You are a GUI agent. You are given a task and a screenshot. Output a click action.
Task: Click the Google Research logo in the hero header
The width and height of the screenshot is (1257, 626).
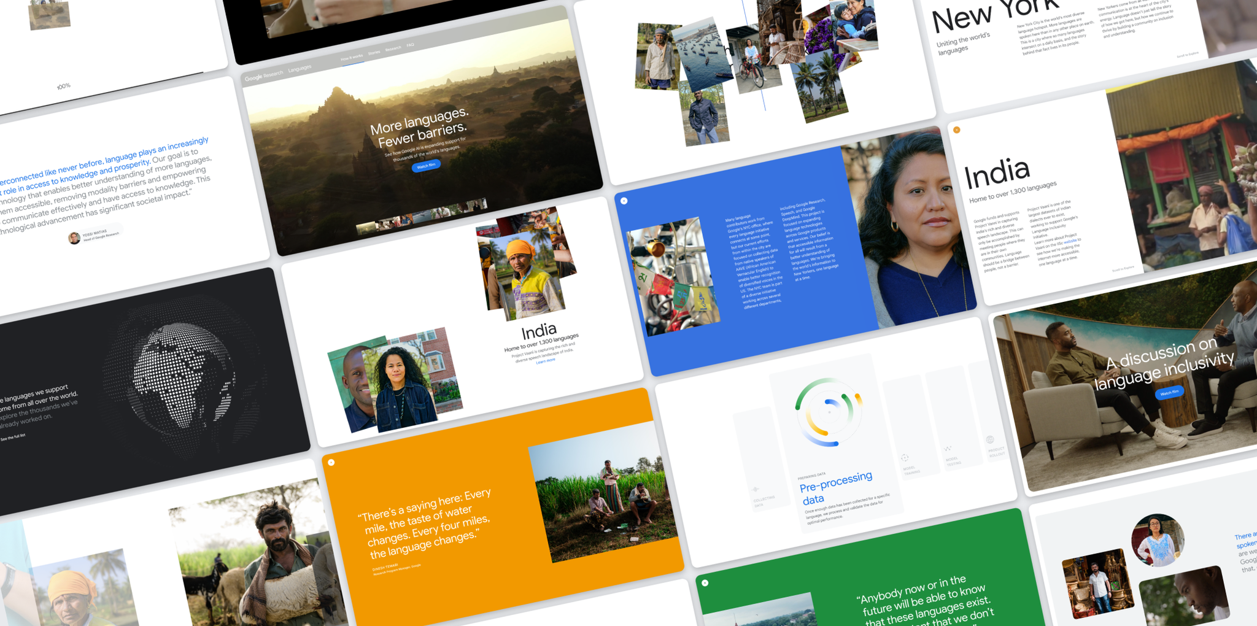pos(264,76)
